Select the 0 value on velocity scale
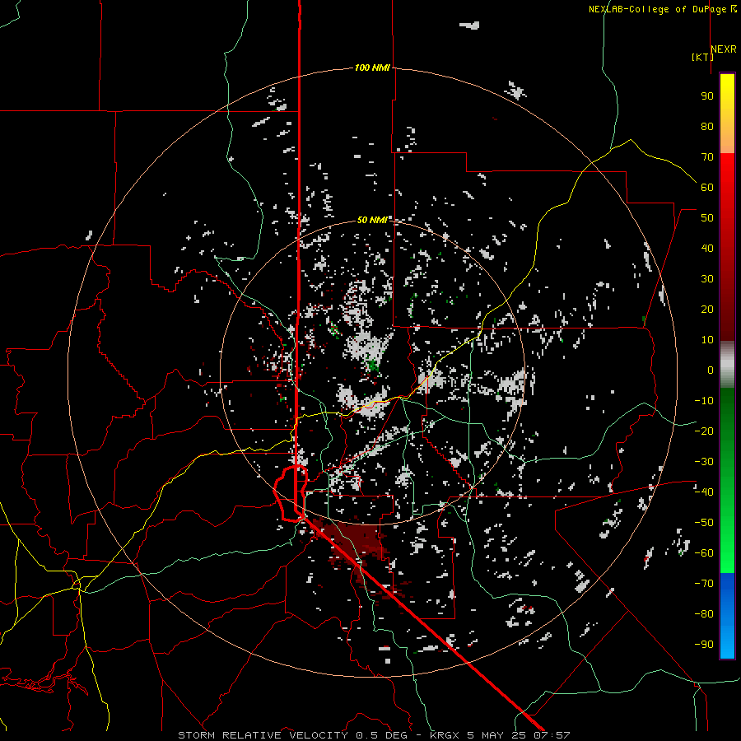The height and width of the screenshot is (741, 741). pos(711,370)
